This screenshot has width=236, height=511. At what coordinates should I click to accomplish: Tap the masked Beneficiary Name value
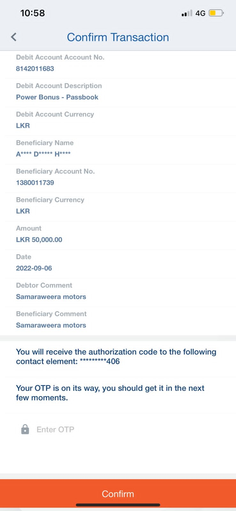pyautogui.click(x=43, y=154)
